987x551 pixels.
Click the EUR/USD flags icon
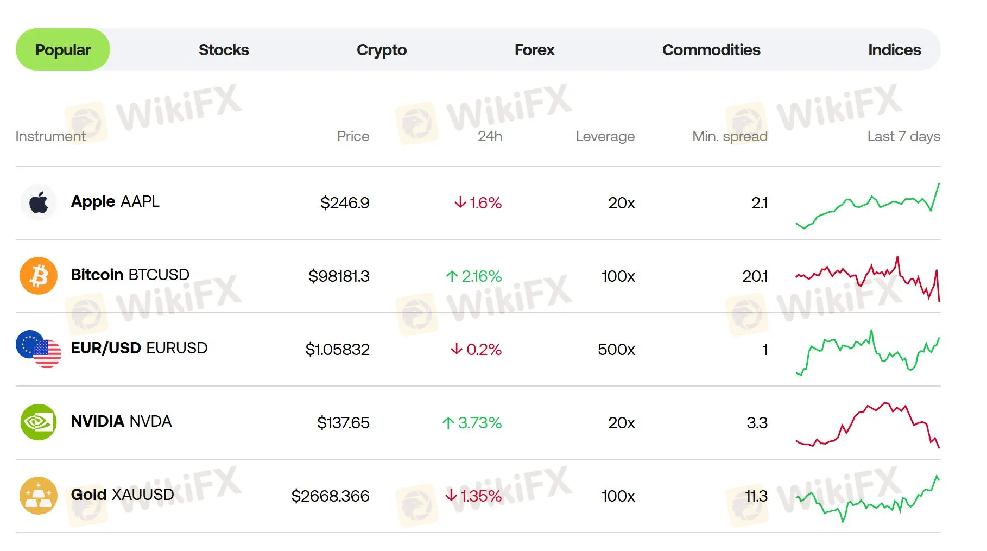point(39,349)
